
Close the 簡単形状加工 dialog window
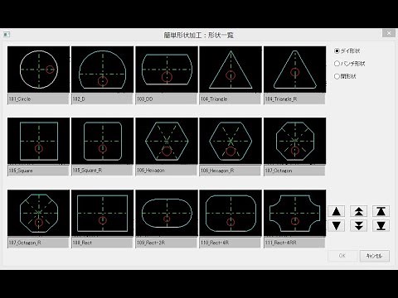(x=389, y=33)
